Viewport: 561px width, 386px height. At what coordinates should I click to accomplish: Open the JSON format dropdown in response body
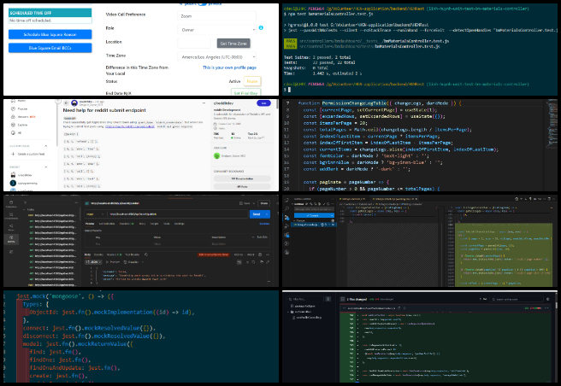[x=93, y=261]
